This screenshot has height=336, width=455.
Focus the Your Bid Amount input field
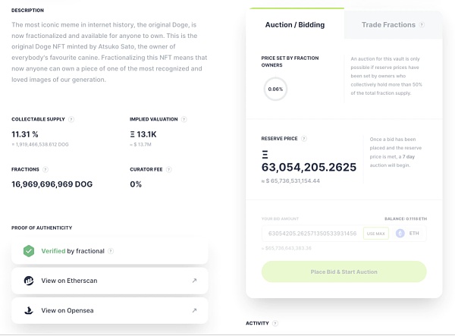pos(309,234)
